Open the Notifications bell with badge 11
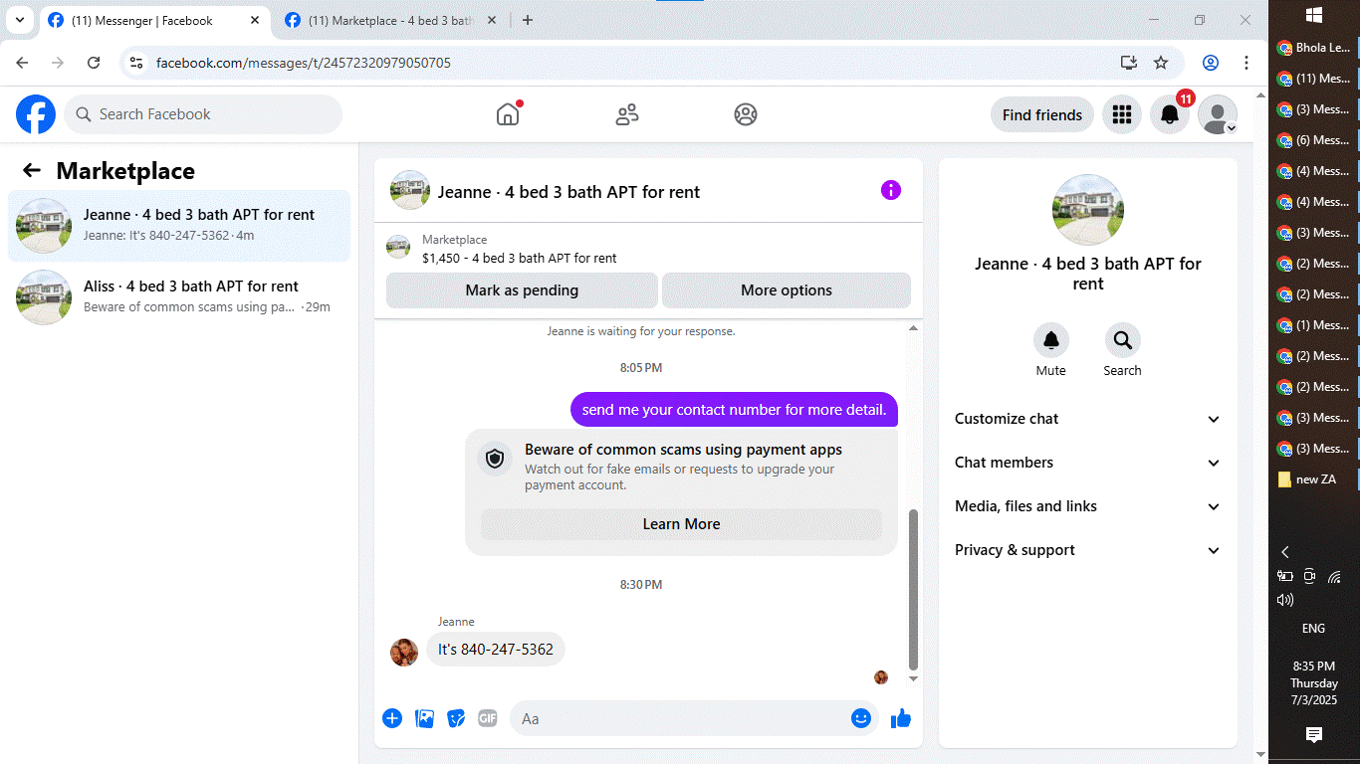1360x764 pixels. coord(1171,114)
